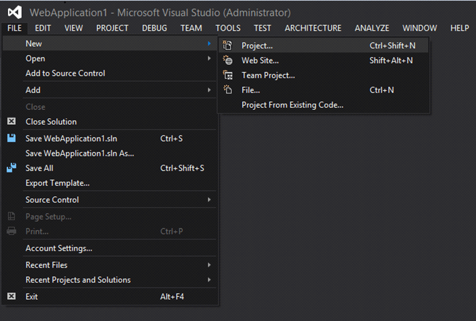
Task: Select Project... in New submenu
Action: (324, 46)
